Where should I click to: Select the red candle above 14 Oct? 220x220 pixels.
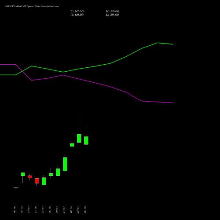pyautogui.click(x=37, y=181)
